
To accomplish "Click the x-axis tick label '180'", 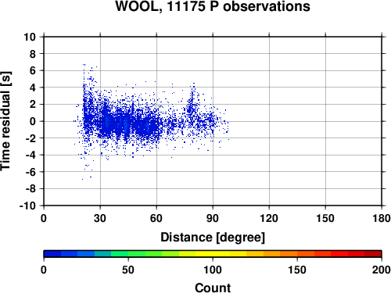I will [382, 218].
